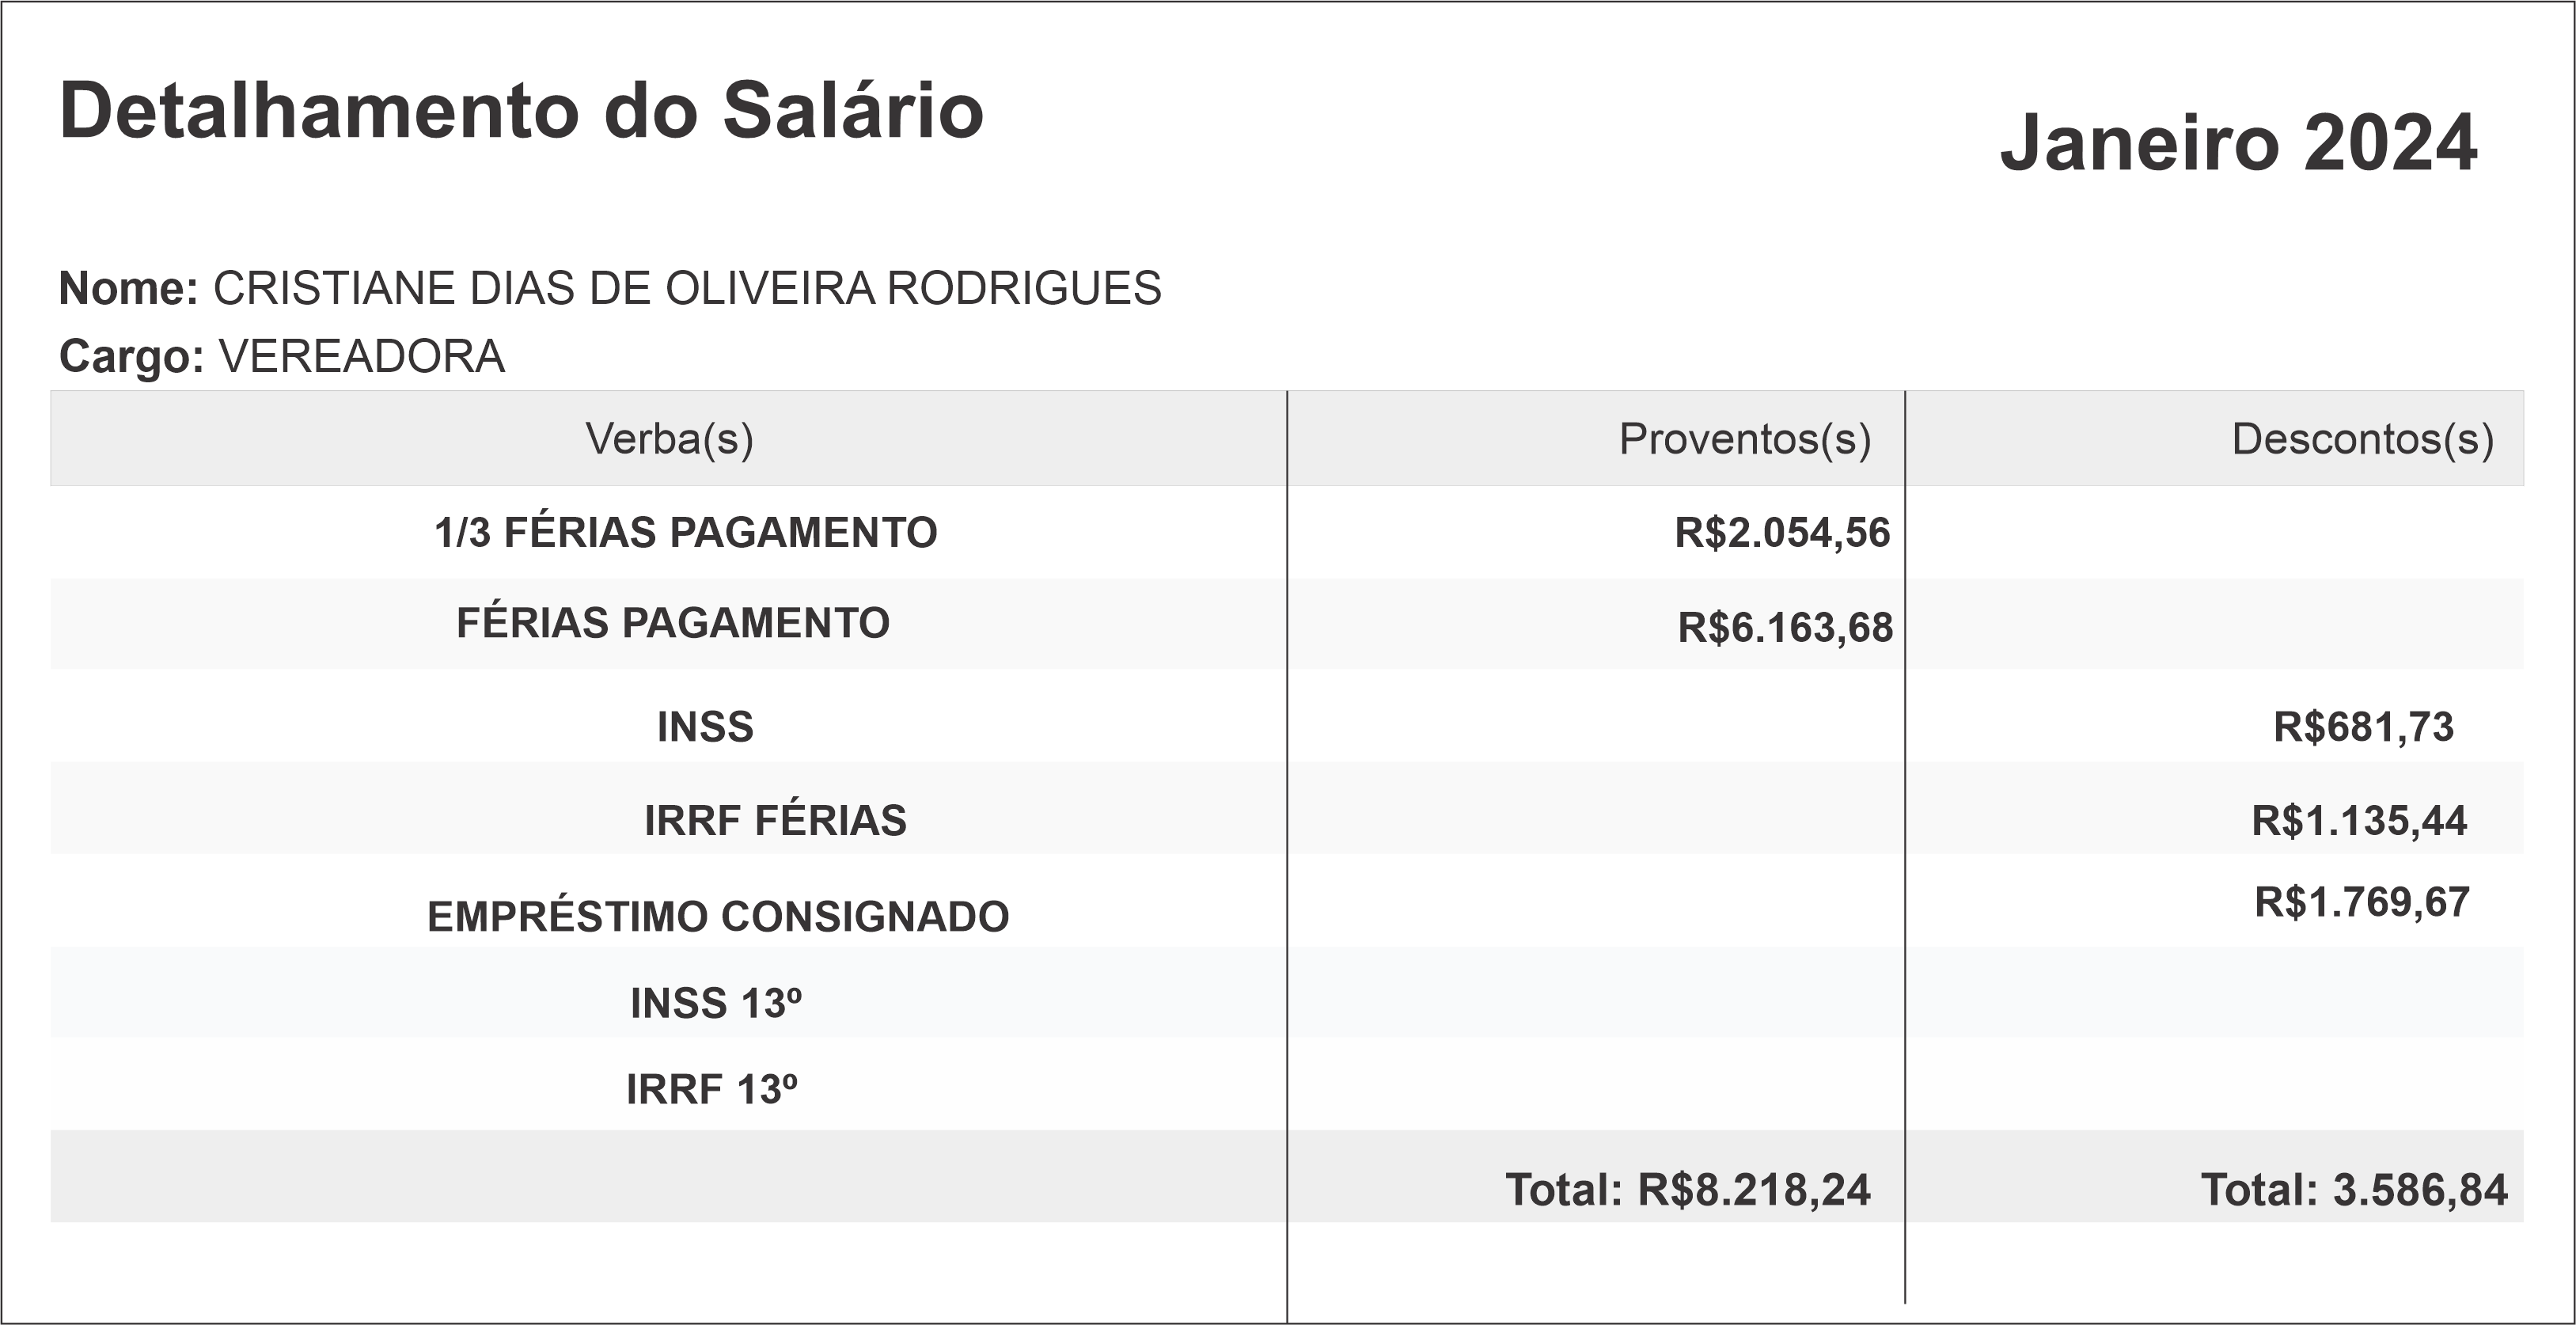Select the "Janeiro 2024" period heading
This screenshot has height=1325, width=2576.
point(2238,144)
